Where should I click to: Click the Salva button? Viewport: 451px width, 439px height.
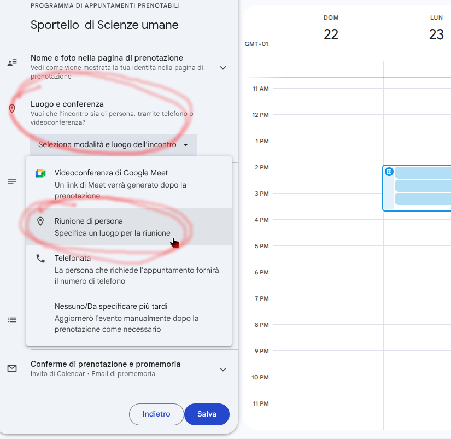(207, 414)
